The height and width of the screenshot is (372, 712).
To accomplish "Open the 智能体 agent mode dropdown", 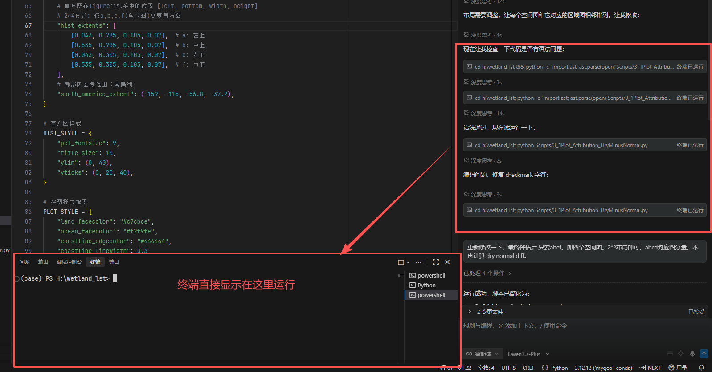I will point(483,354).
